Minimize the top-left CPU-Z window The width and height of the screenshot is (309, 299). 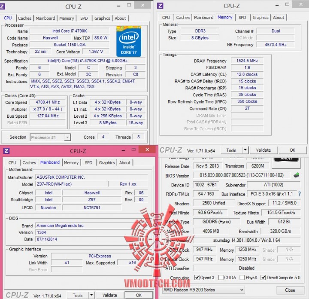[x=118, y=6]
